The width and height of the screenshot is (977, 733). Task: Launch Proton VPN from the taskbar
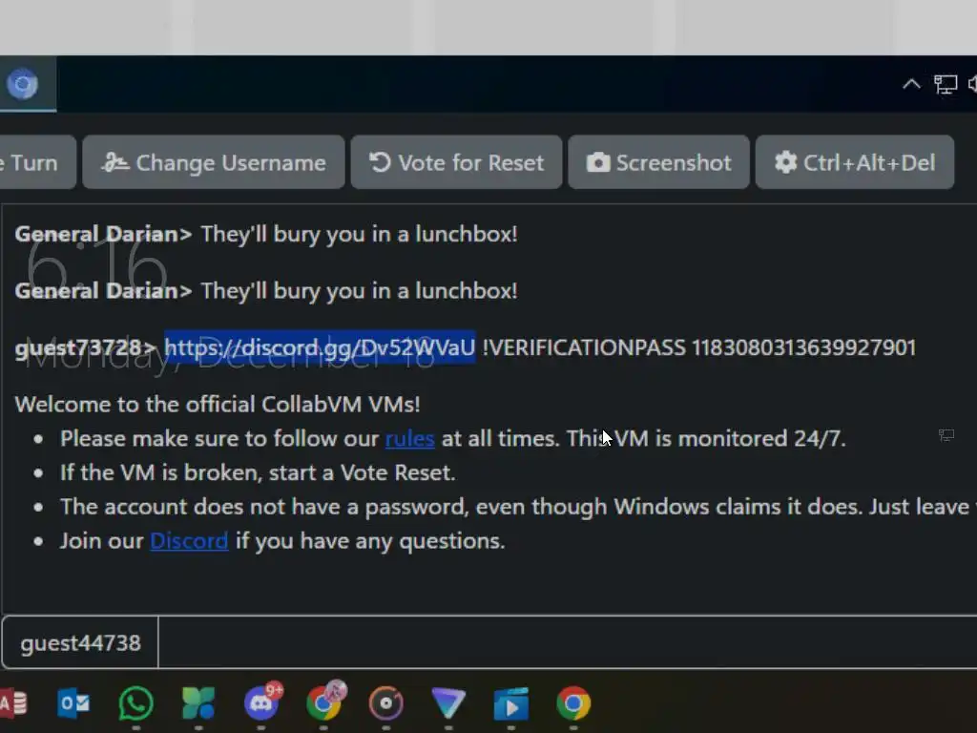448,703
